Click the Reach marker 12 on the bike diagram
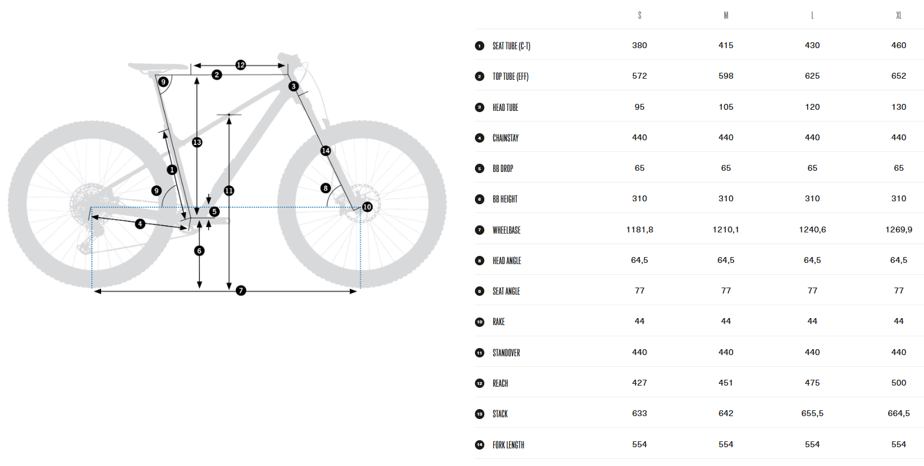The image size is (924, 466). click(x=240, y=65)
